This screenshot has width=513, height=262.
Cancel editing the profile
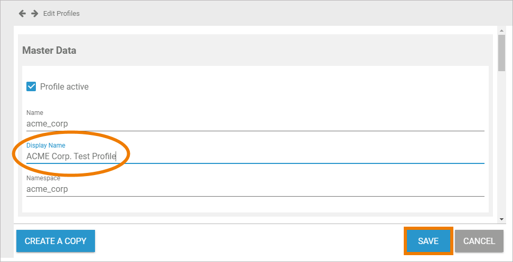[x=479, y=241]
